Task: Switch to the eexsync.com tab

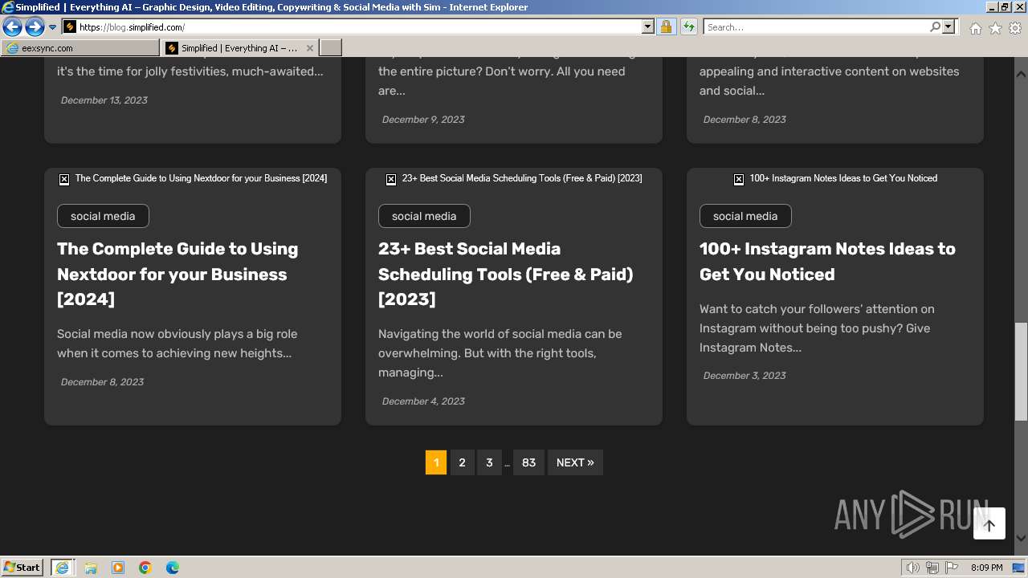Action: point(80,48)
